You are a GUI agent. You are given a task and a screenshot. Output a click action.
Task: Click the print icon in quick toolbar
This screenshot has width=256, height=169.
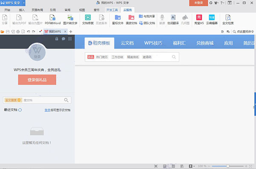click(18, 32)
